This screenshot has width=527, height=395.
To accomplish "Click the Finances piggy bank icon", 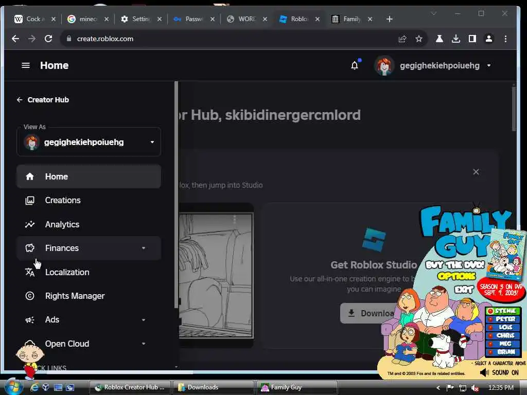I will pyautogui.click(x=30, y=248).
